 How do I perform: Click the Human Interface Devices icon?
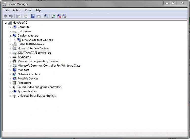(14, 48)
